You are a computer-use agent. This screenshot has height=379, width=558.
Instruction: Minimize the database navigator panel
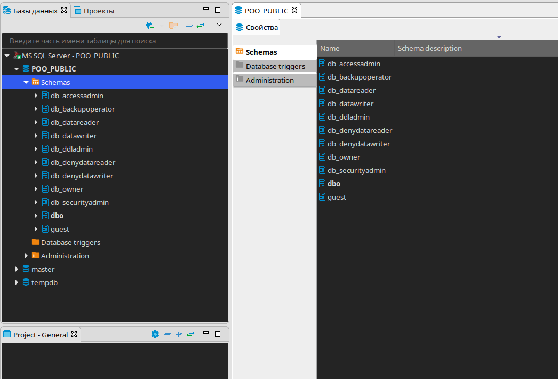coord(206,9)
